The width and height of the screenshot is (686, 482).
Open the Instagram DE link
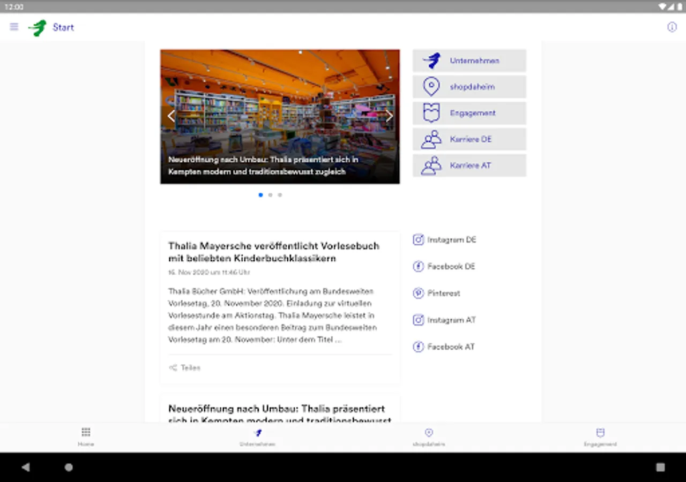444,240
